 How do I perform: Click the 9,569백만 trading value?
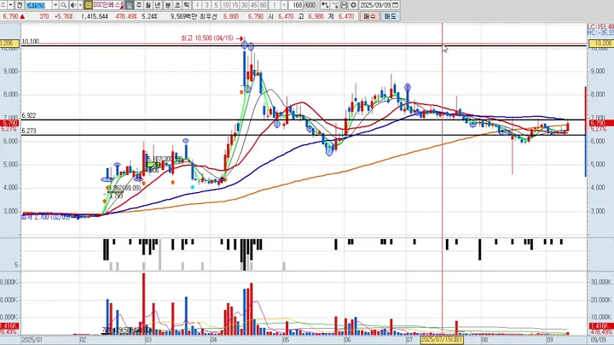pos(184,16)
